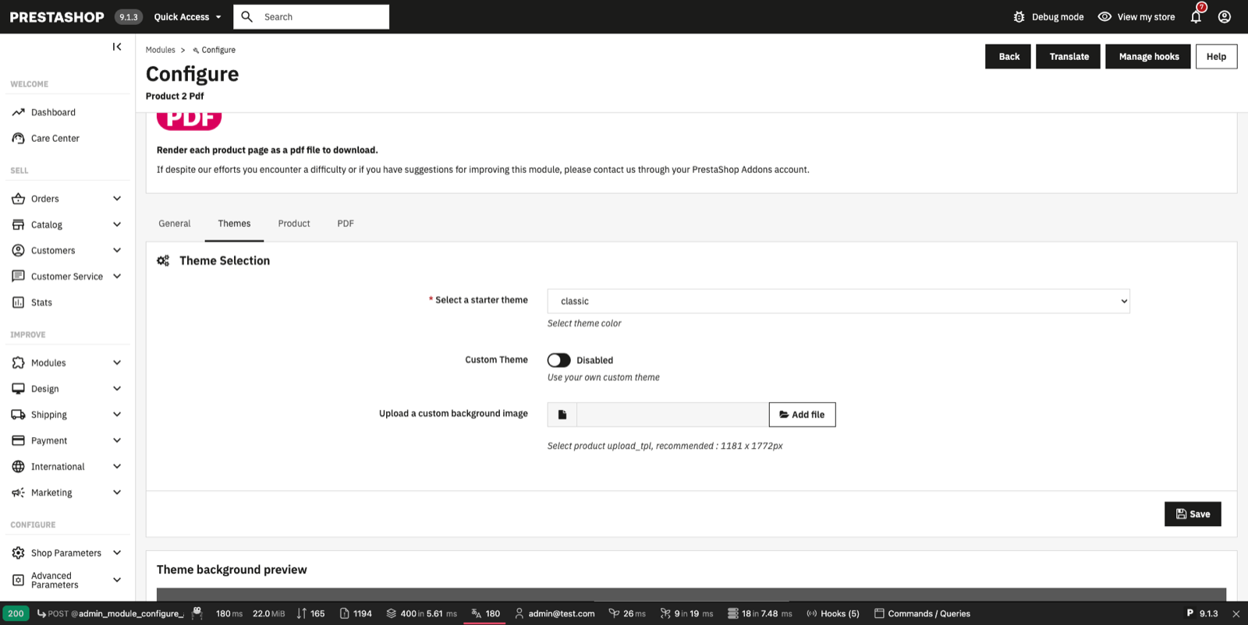Switch to the PDF tab
Viewport: 1248px width, 625px height.
tap(346, 224)
